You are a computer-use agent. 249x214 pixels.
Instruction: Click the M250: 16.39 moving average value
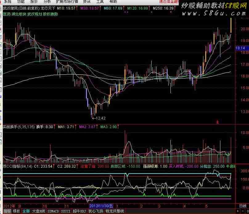(163, 8)
